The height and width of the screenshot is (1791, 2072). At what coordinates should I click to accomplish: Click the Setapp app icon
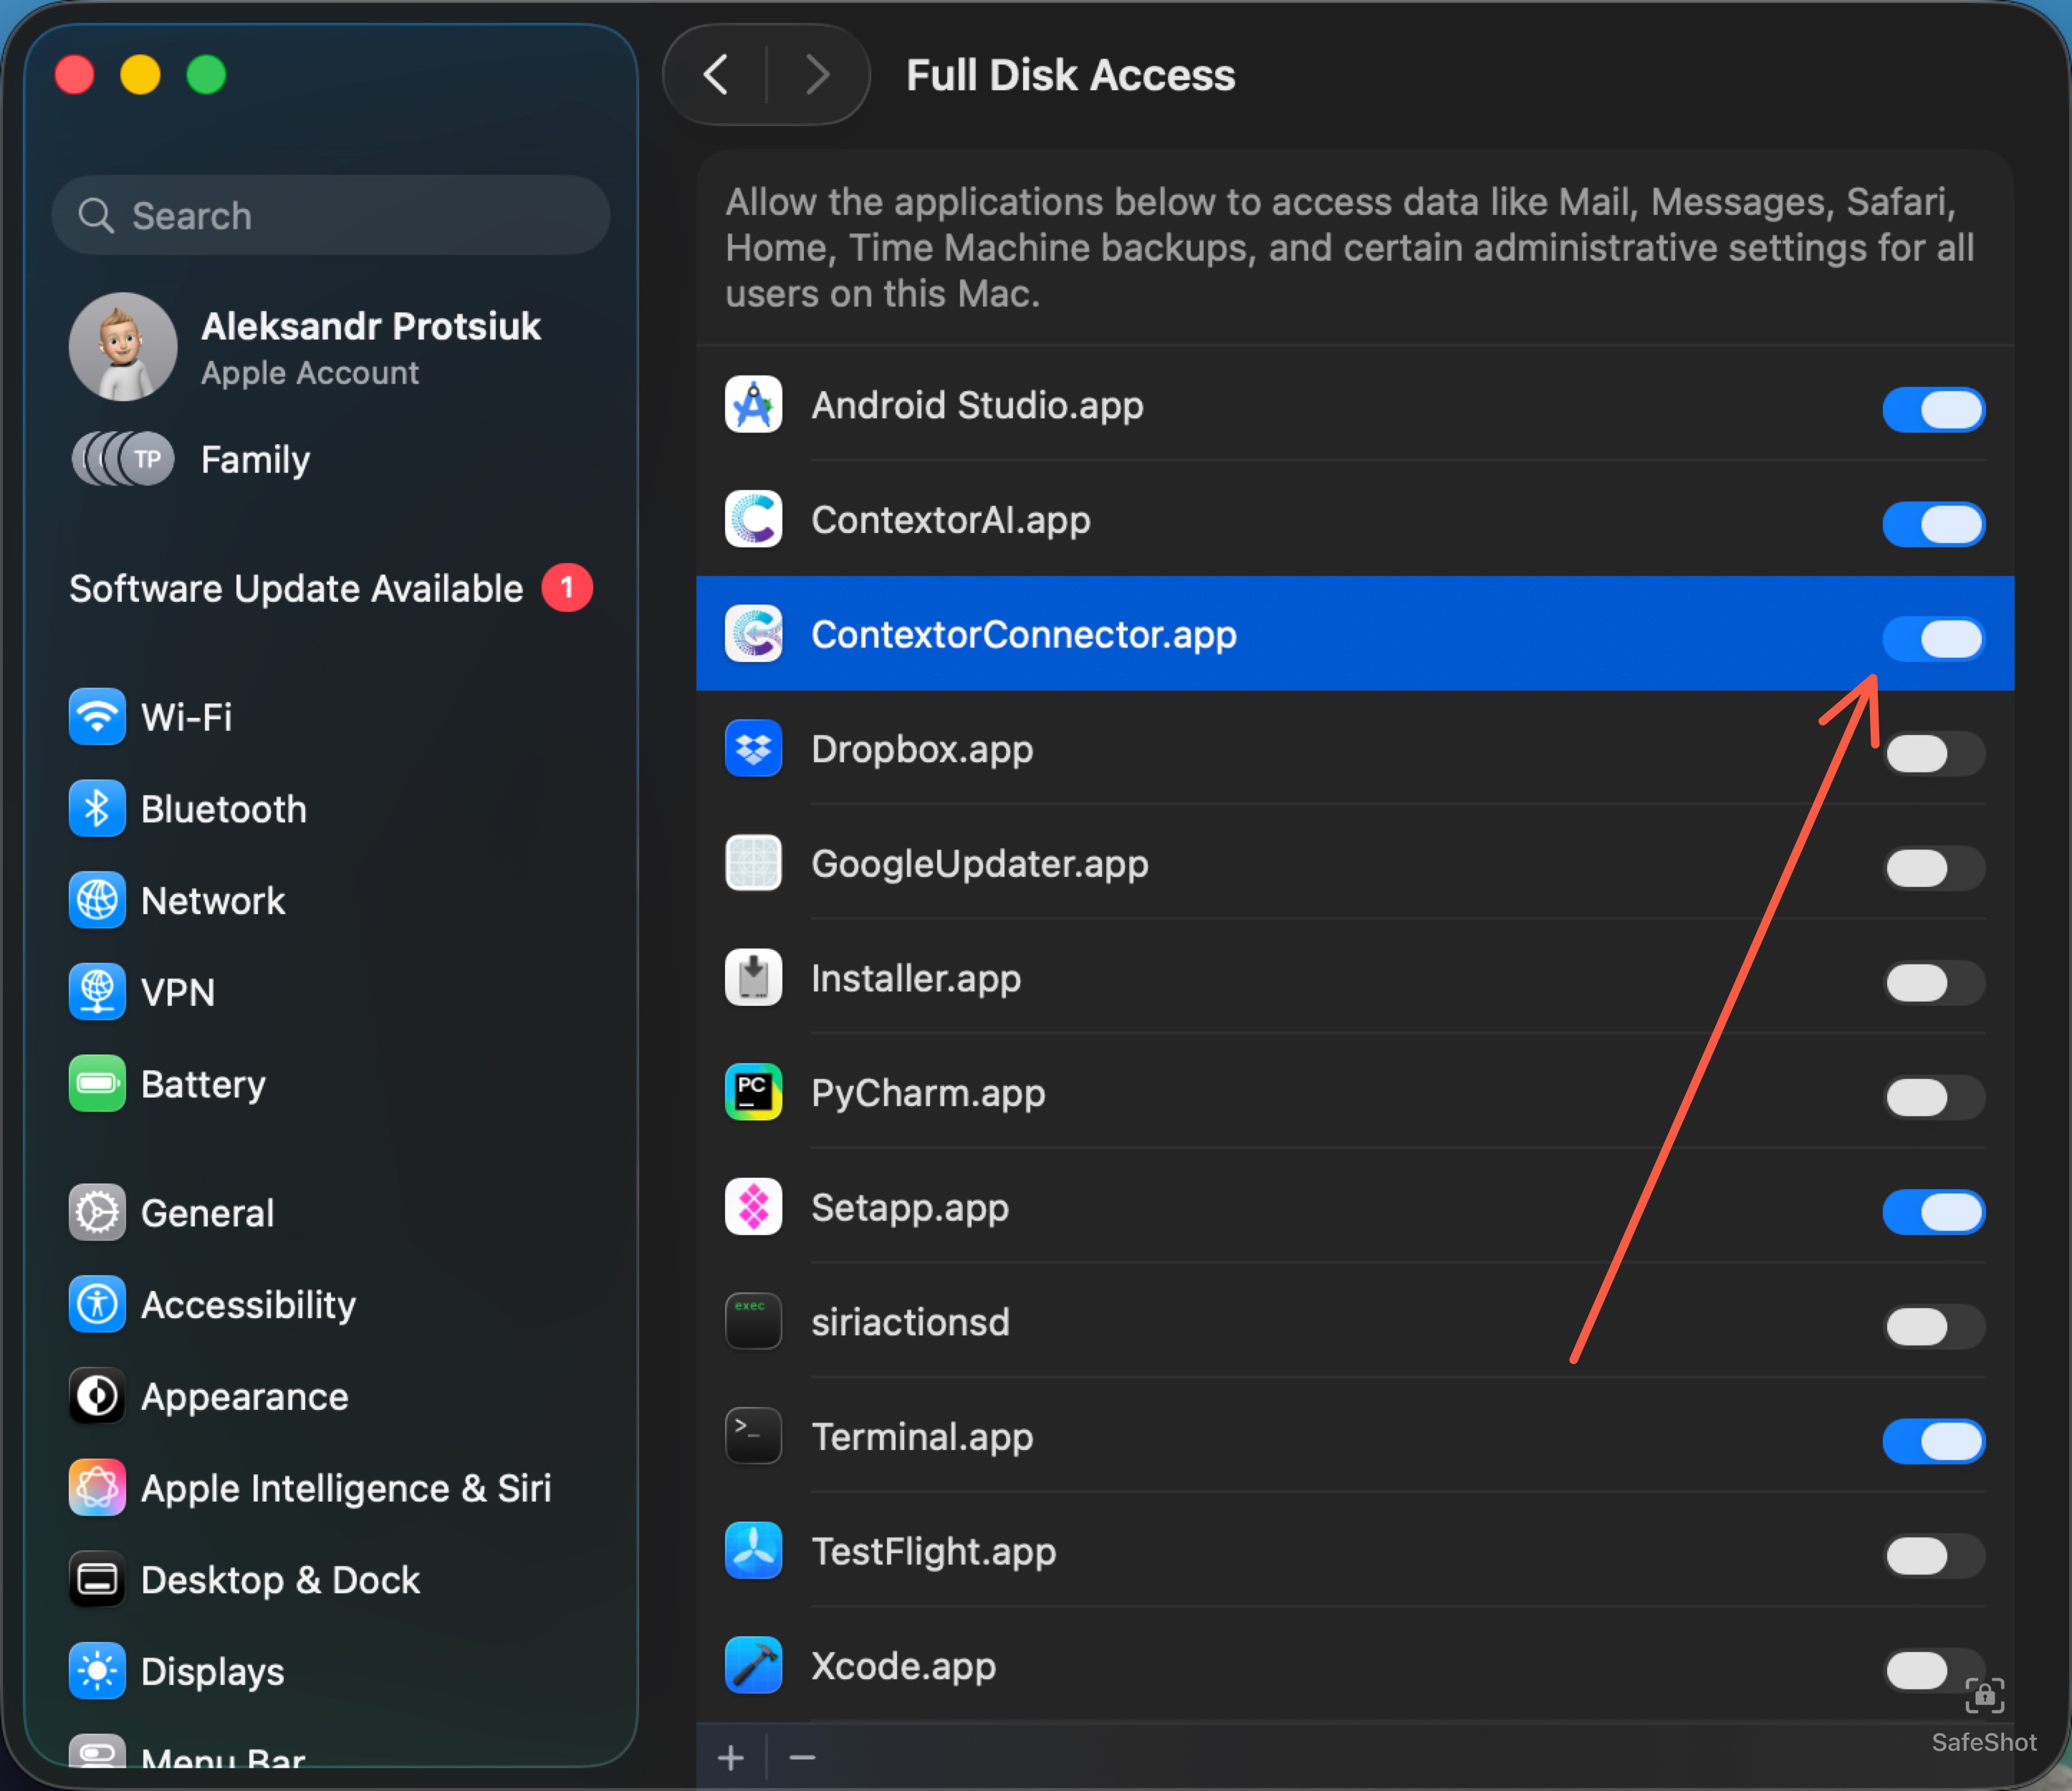click(753, 1207)
